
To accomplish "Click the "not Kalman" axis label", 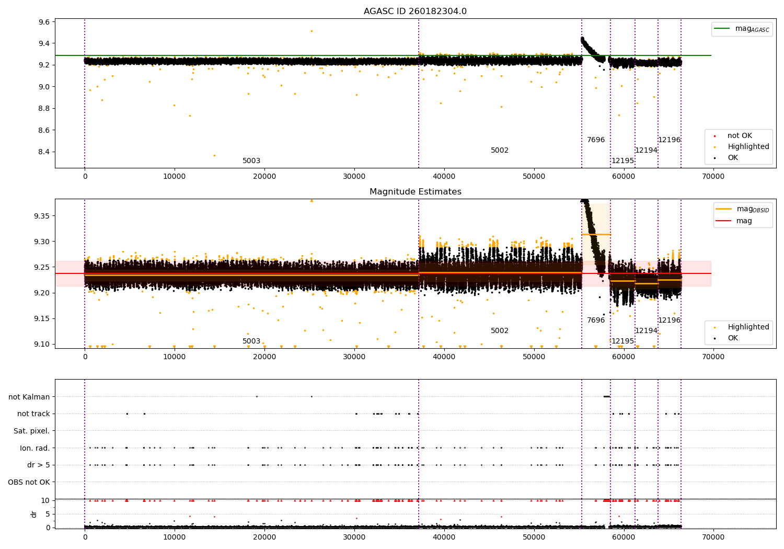I will point(29,397).
